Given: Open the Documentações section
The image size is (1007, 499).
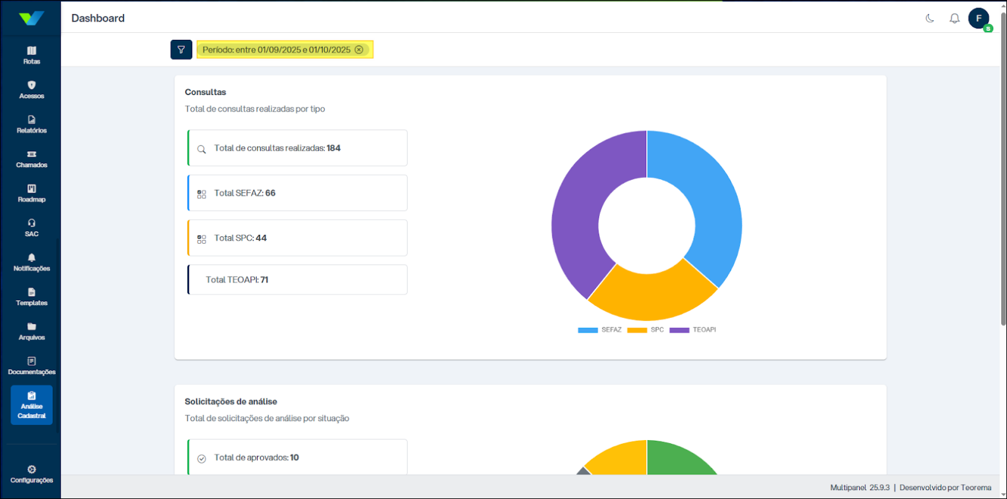Looking at the screenshot, I should (32, 366).
